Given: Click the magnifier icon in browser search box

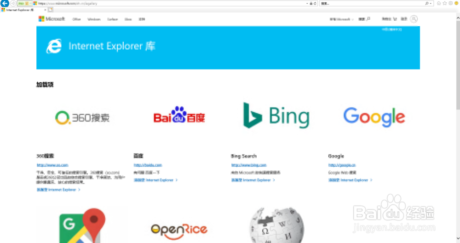Looking at the screenshot, I should coord(426,4).
